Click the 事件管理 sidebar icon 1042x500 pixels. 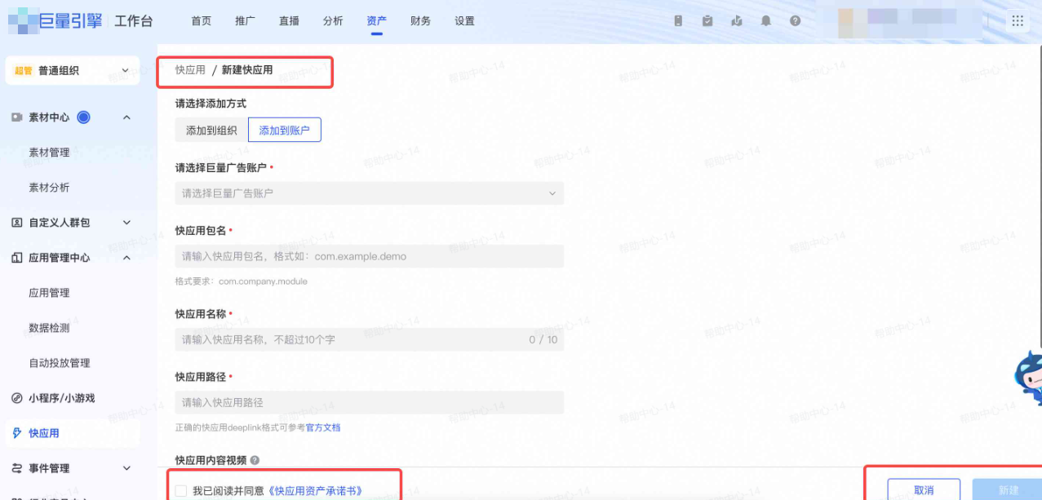pos(16,468)
